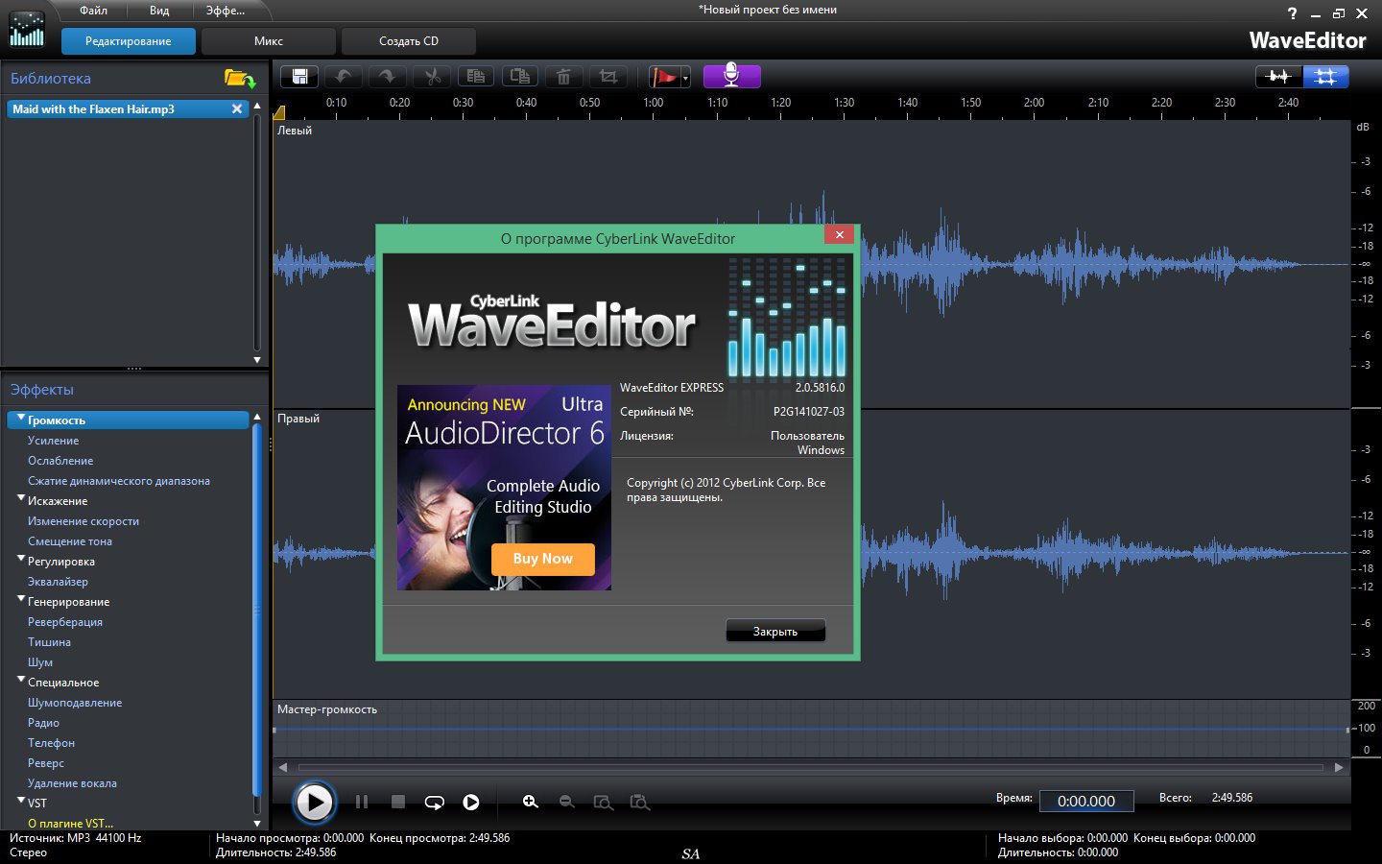Open the dropdown arrow beside the flag

pyautogui.click(x=685, y=78)
